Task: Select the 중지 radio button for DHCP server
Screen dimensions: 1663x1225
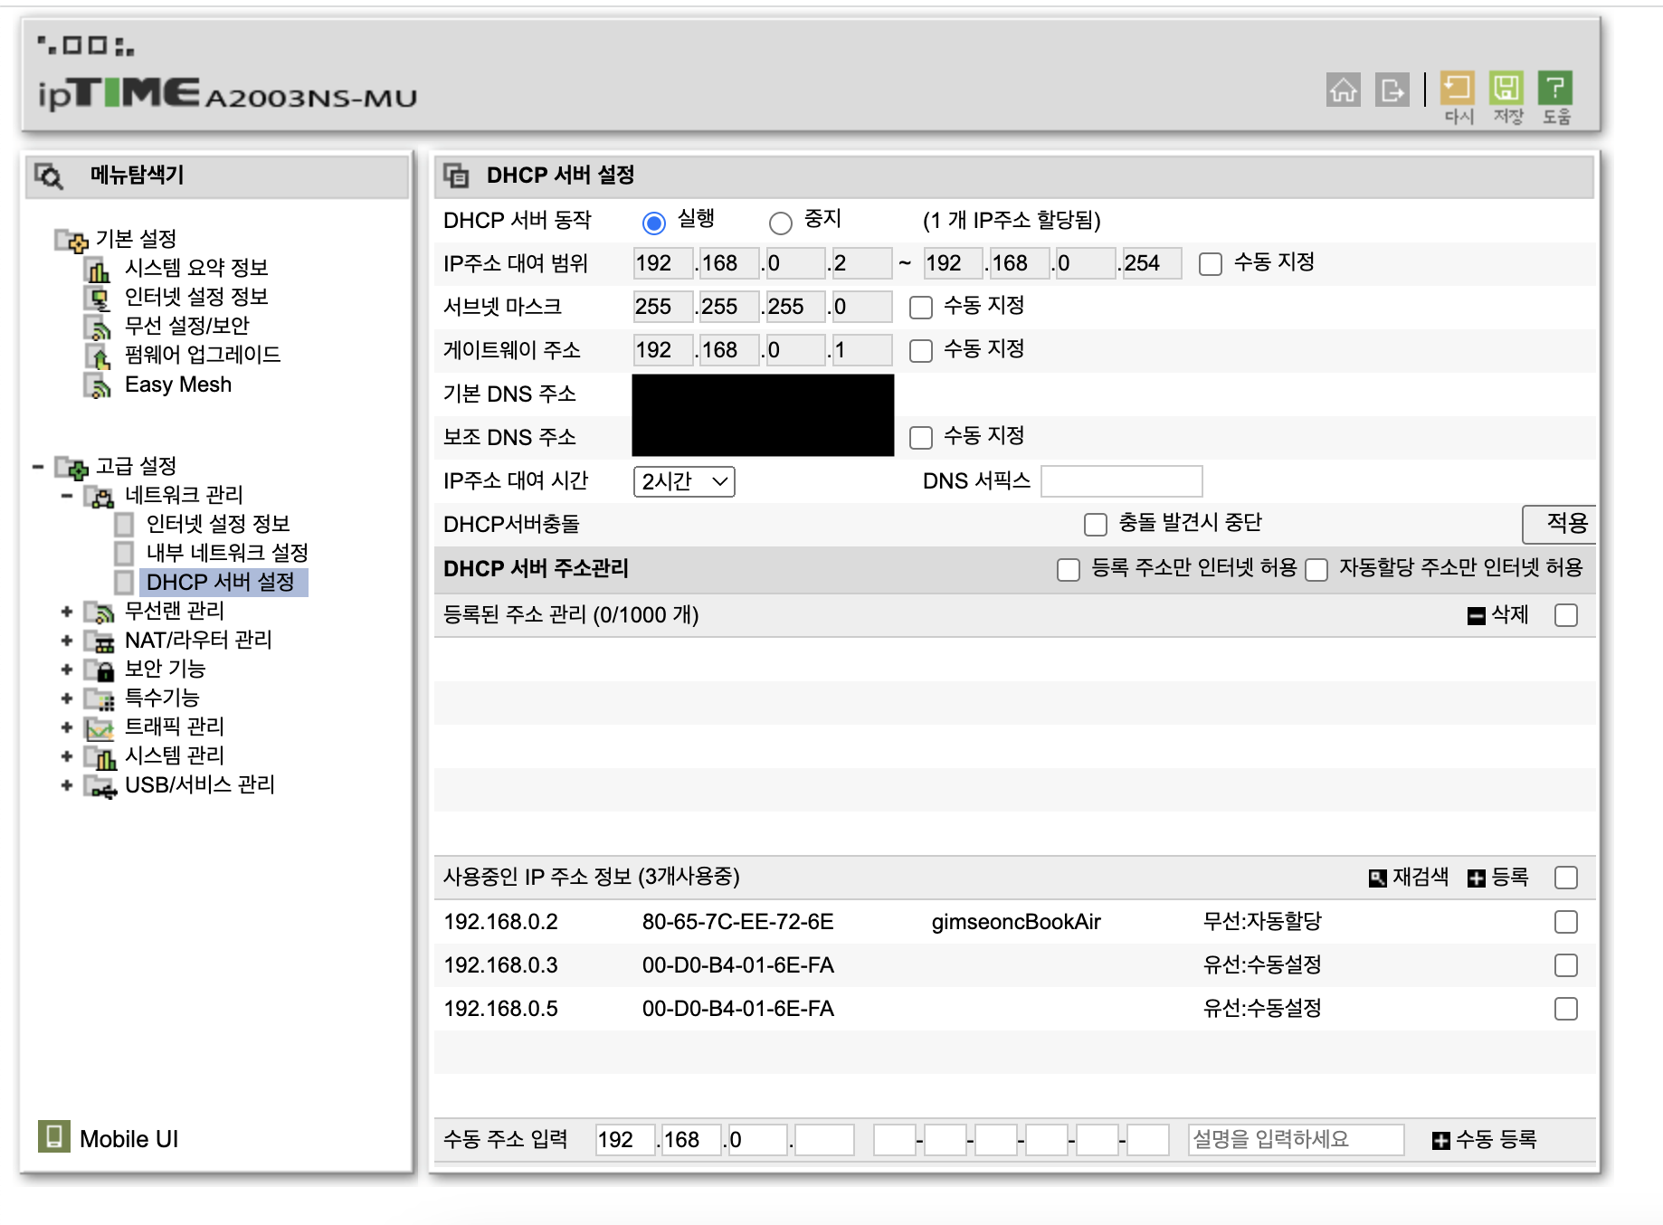Action: pyautogui.click(x=781, y=222)
